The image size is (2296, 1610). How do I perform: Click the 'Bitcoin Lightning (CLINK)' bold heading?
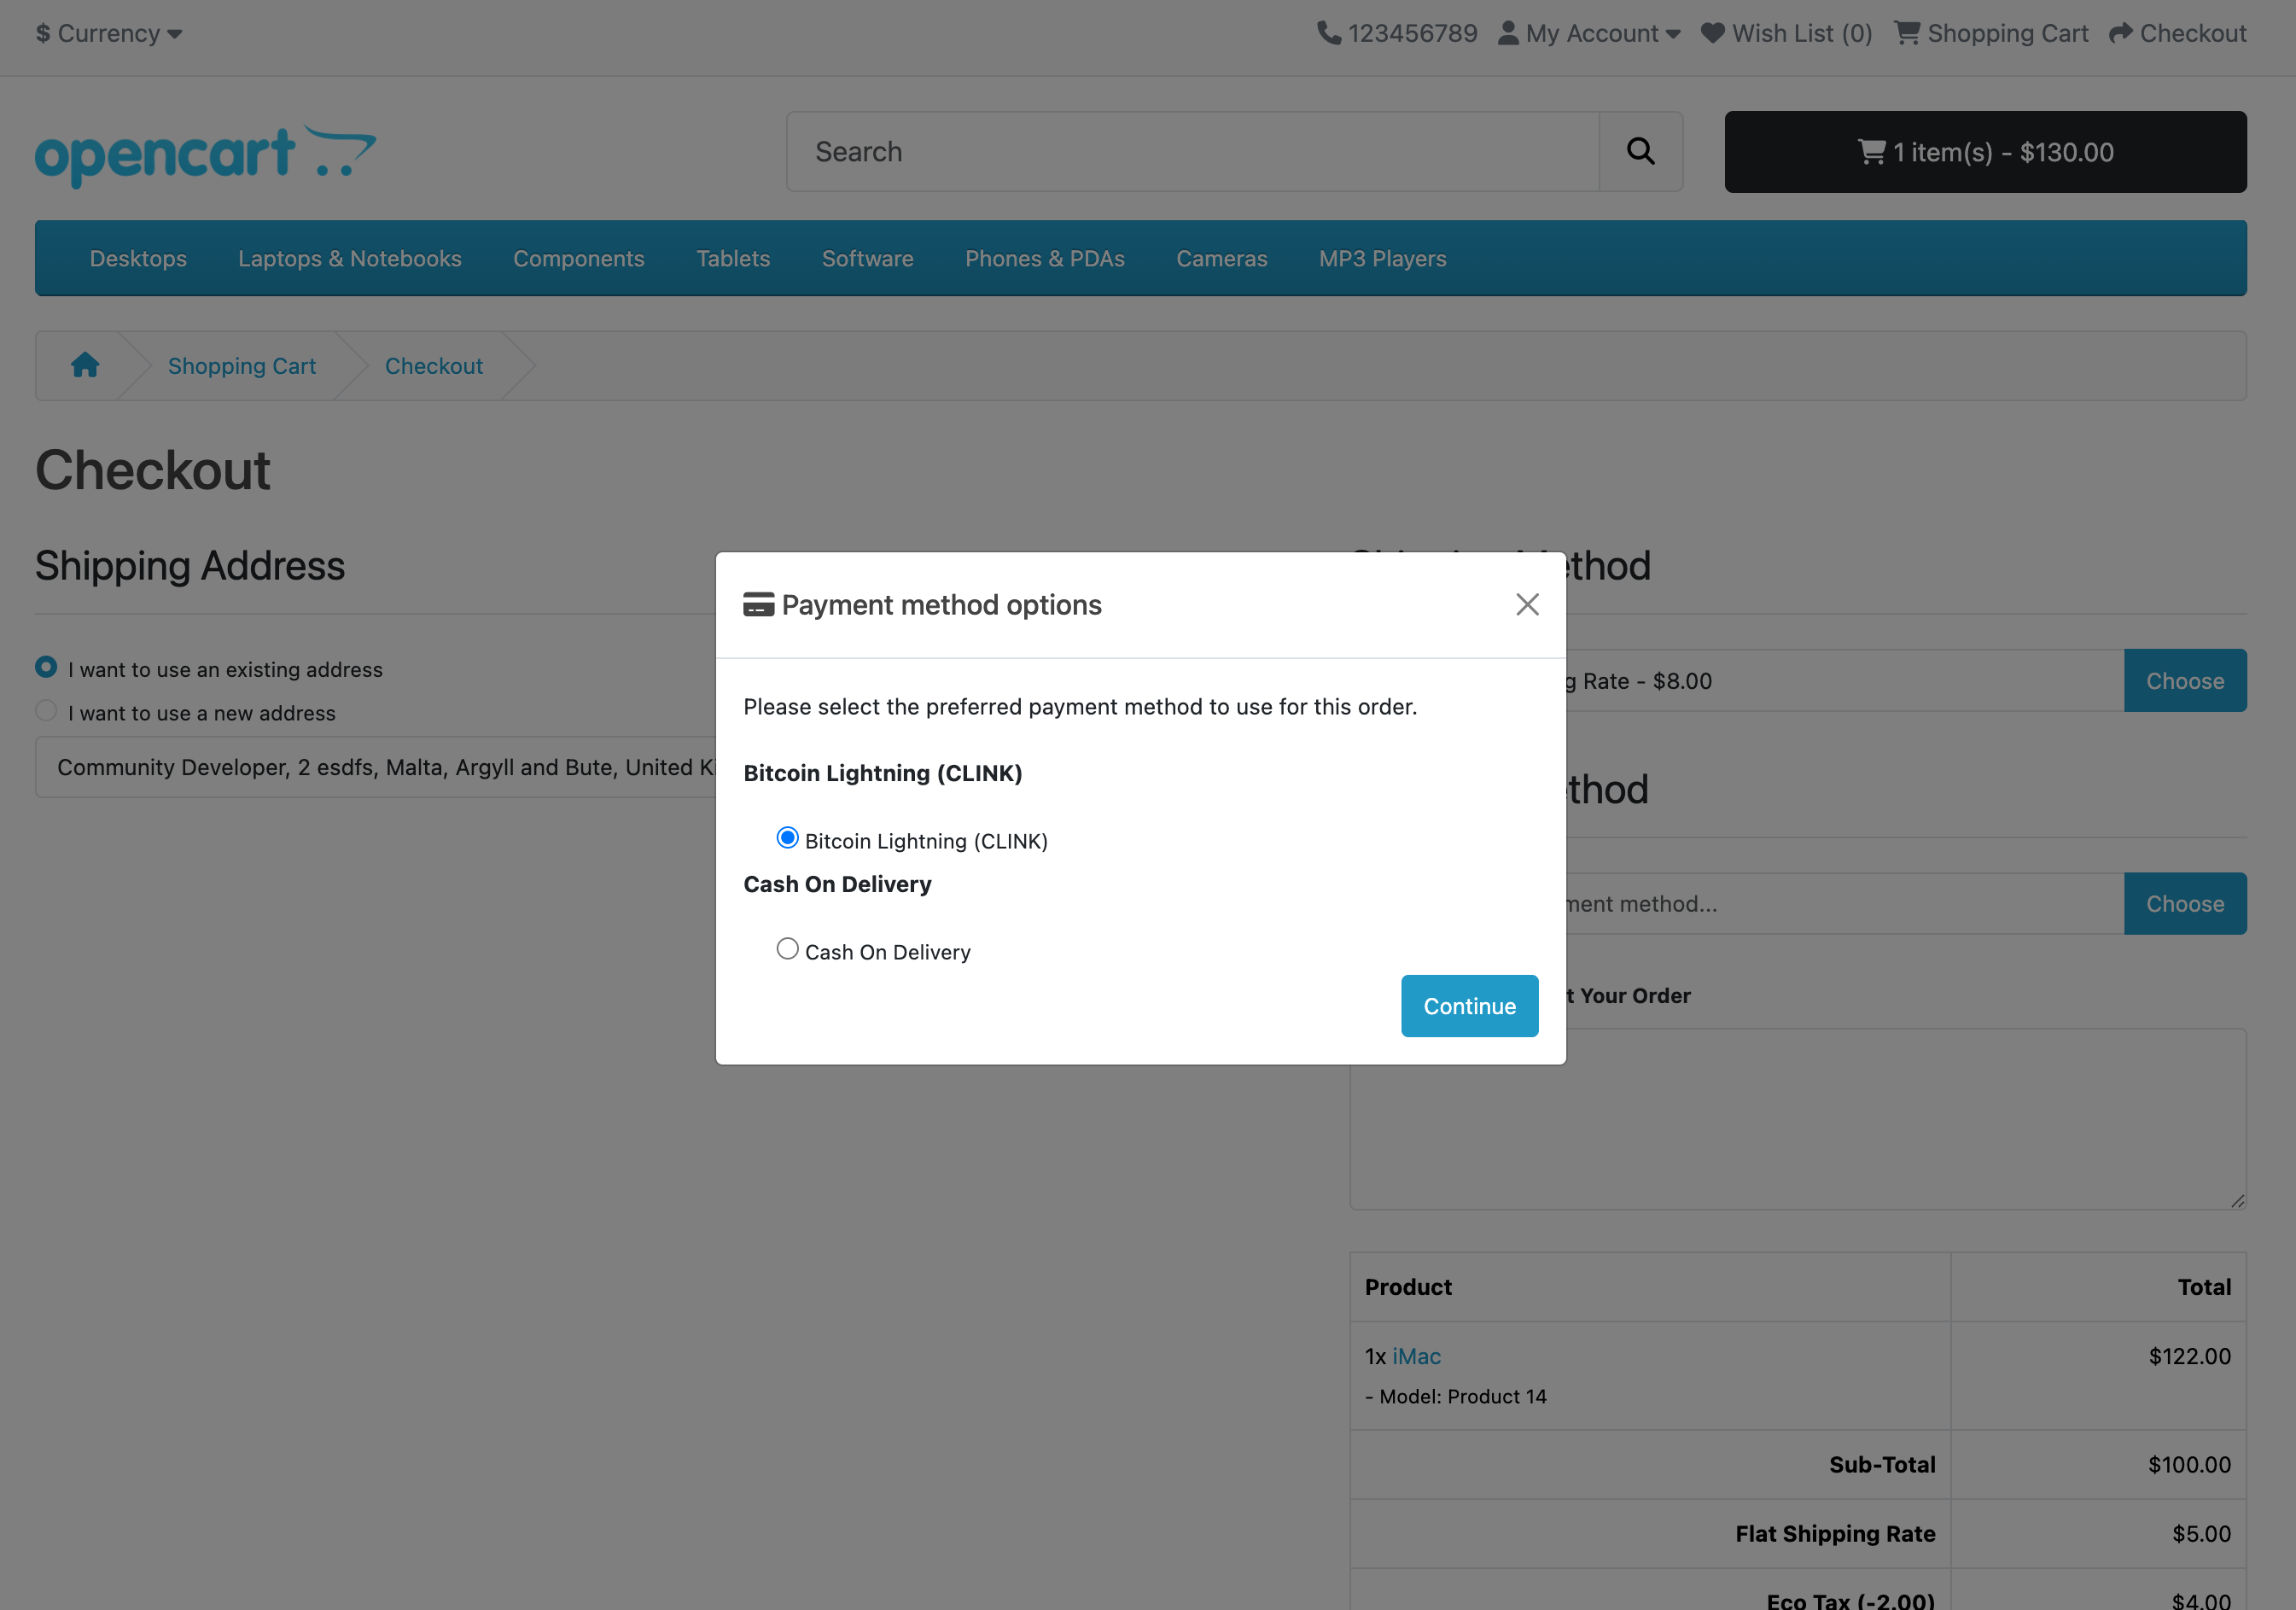(882, 773)
